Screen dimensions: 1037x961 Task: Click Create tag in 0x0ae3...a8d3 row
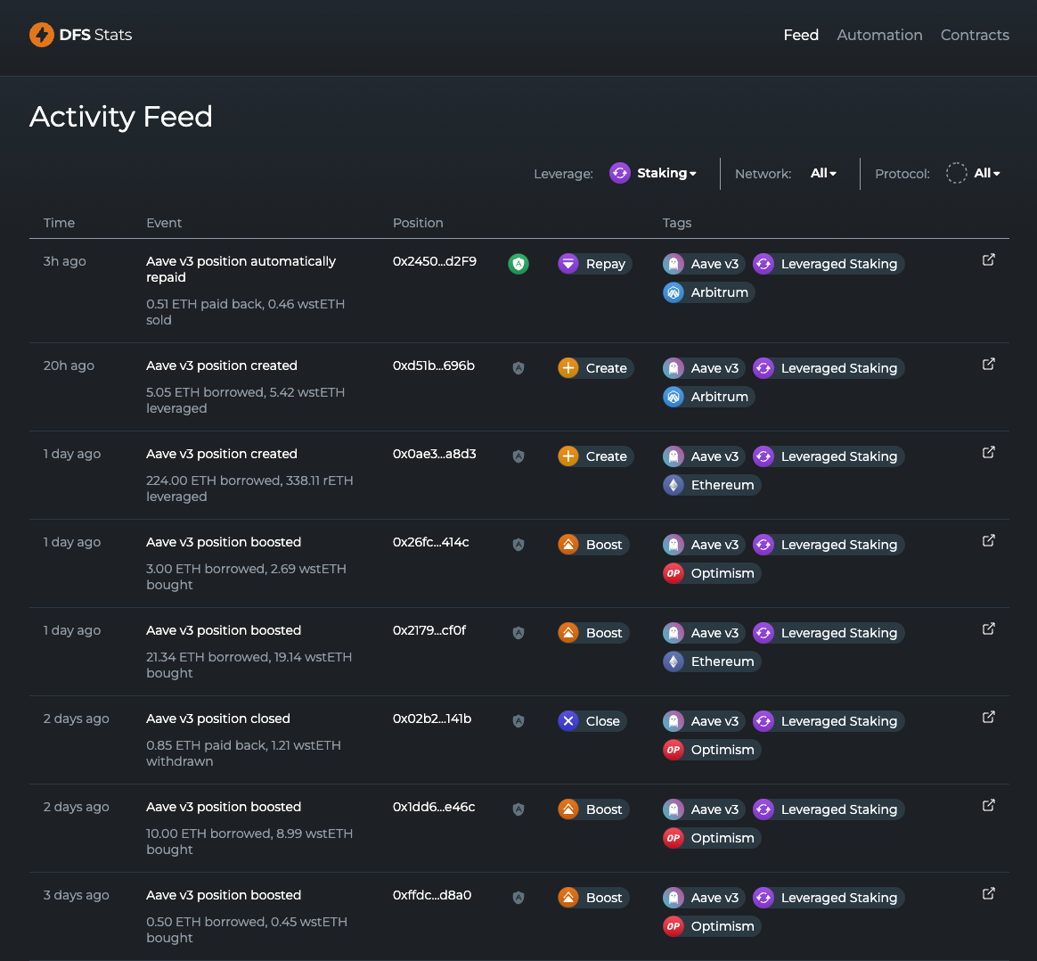coord(595,456)
